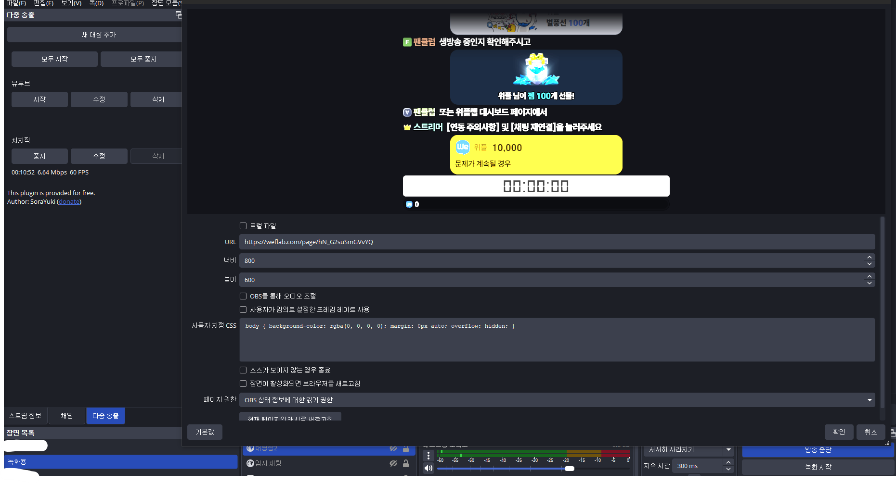Decrease 지속 시간 with down arrow
Screen dimensions: 896x483
(x=728, y=469)
